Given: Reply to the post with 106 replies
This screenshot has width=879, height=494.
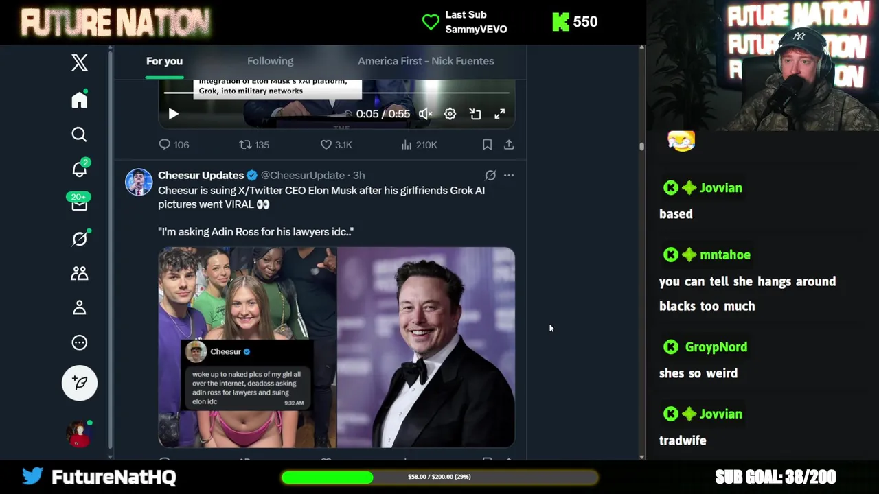Looking at the screenshot, I should (x=174, y=145).
